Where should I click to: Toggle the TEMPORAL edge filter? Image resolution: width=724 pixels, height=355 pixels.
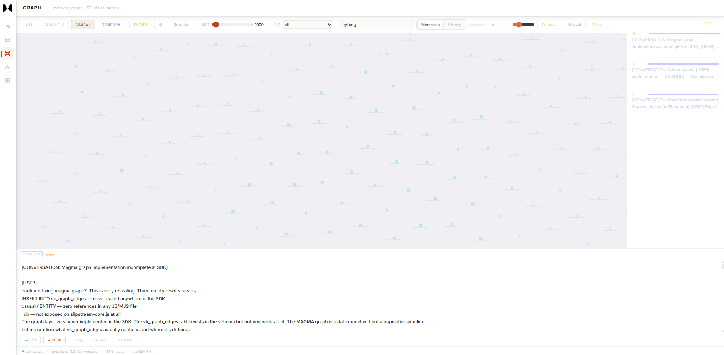[x=112, y=25]
